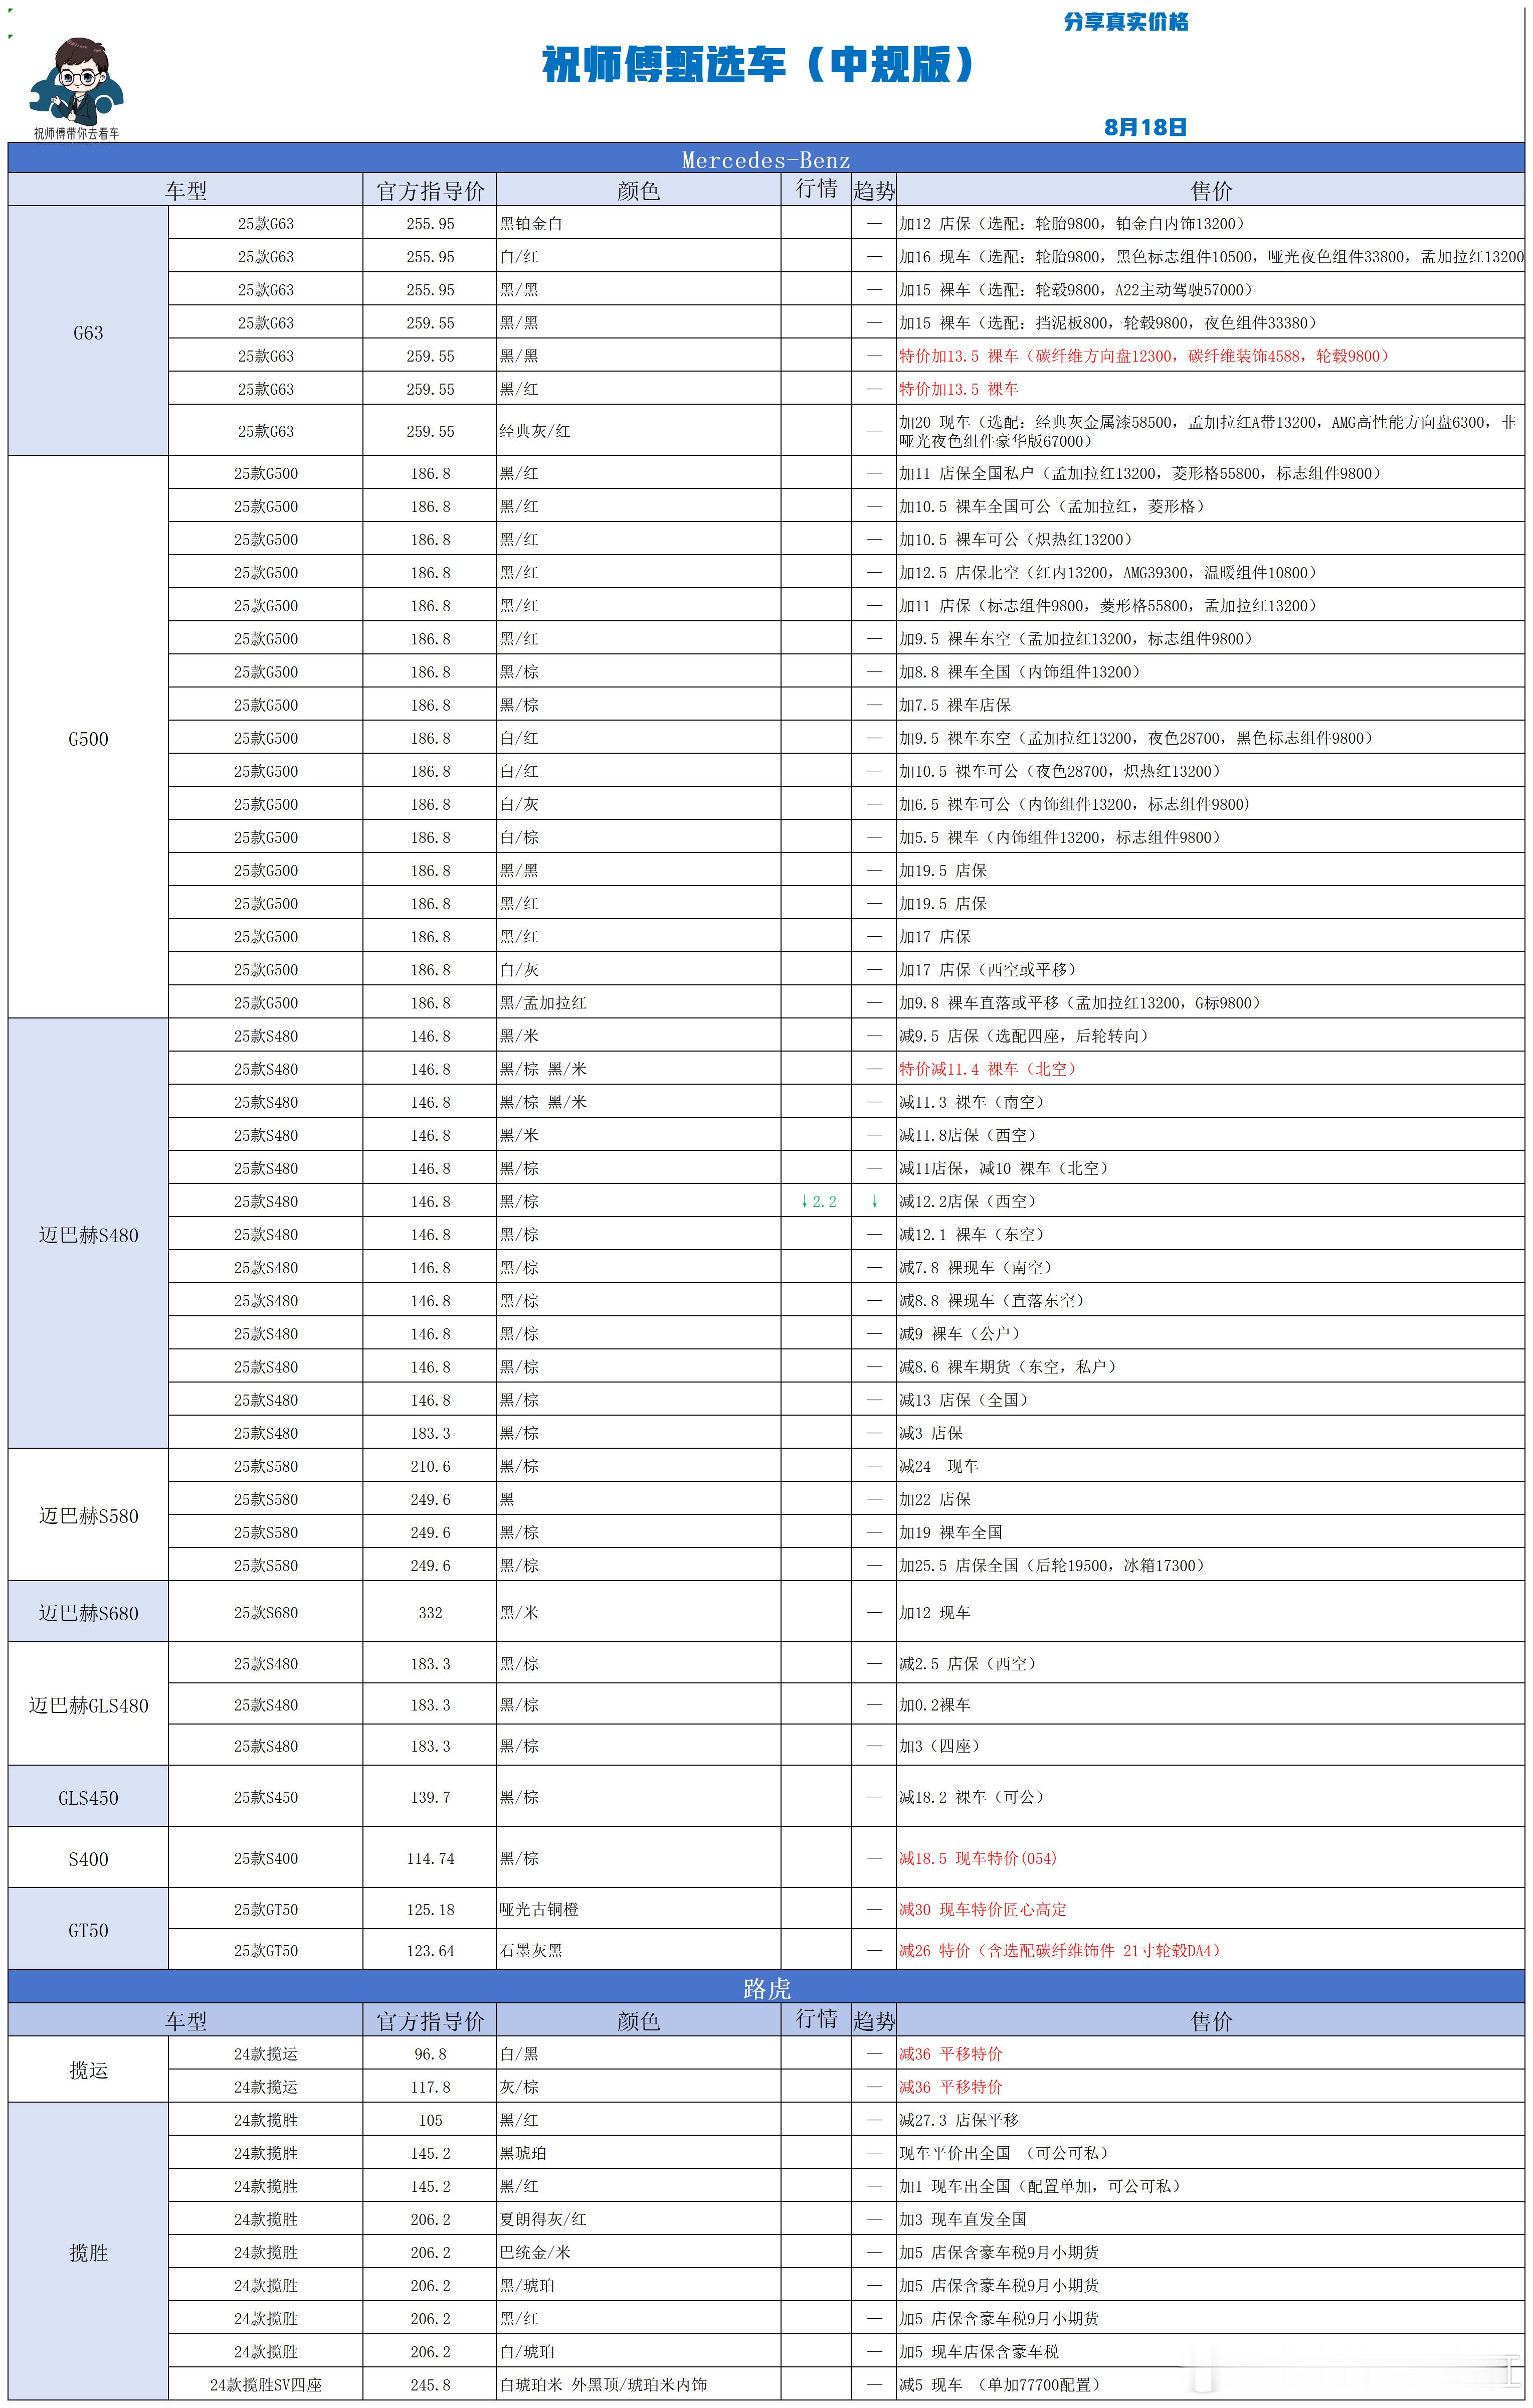The height and width of the screenshot is (2408, 1533).
Task: Click the guide price 123.64
Action: 430,1950
